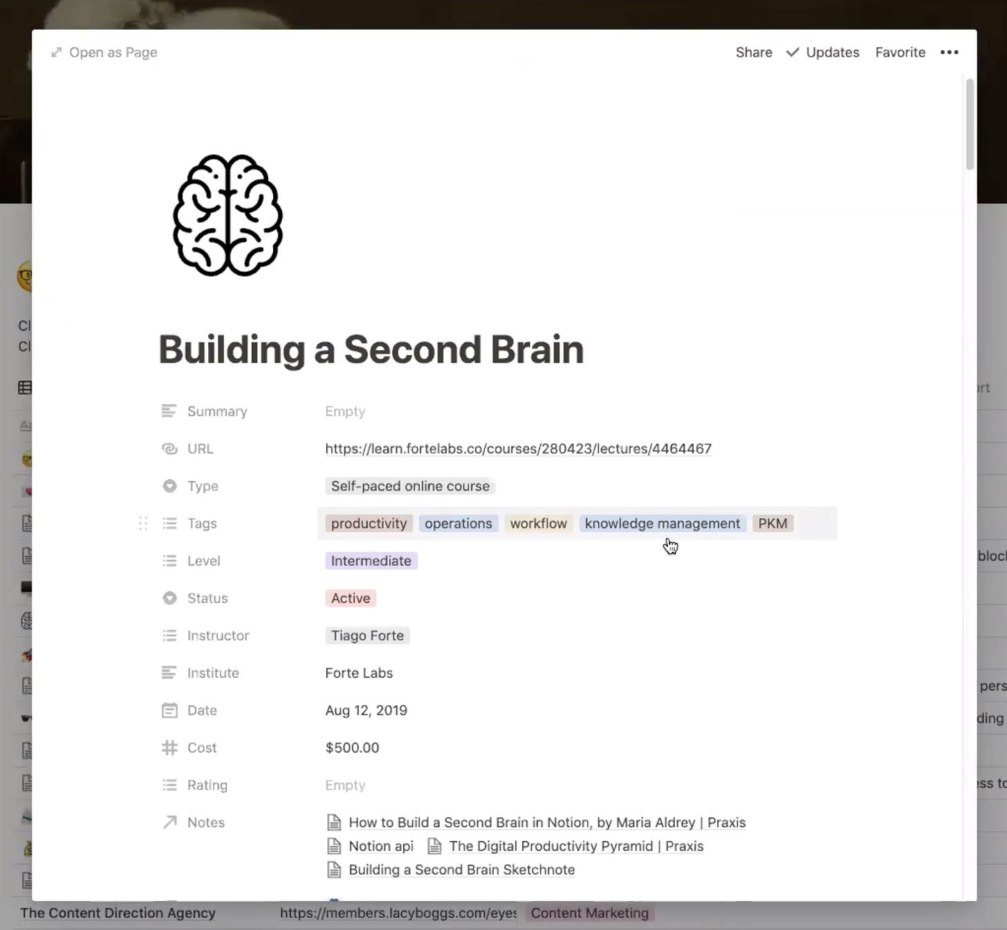Click the Date calendar property icon
The image size is (1007, 930).
(x=169, y=710)
